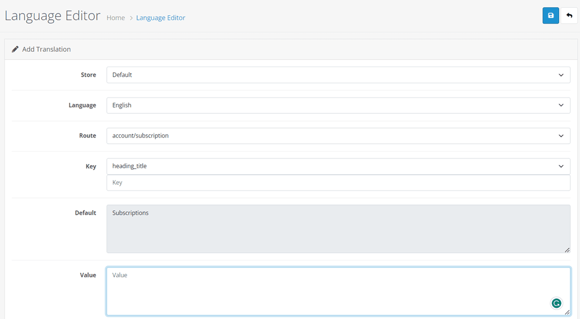Click the back arrow button
Image resolution: width=580 pixels, height=319 pixels.
point(569,16)
